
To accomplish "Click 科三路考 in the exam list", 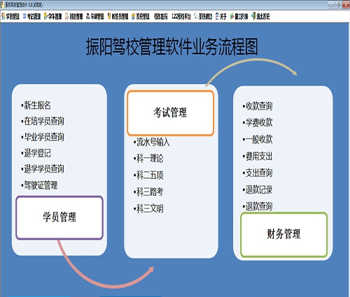I will pos(150,192).
